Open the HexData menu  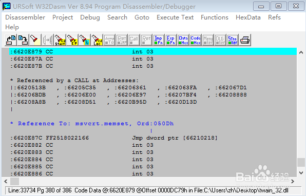pos(248,17)
